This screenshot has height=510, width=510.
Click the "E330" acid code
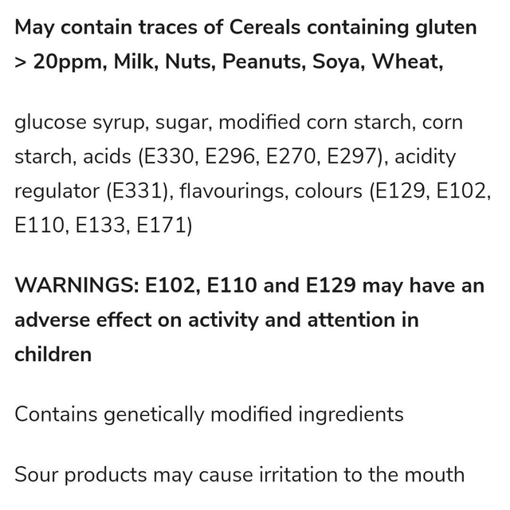click(163, 157)
